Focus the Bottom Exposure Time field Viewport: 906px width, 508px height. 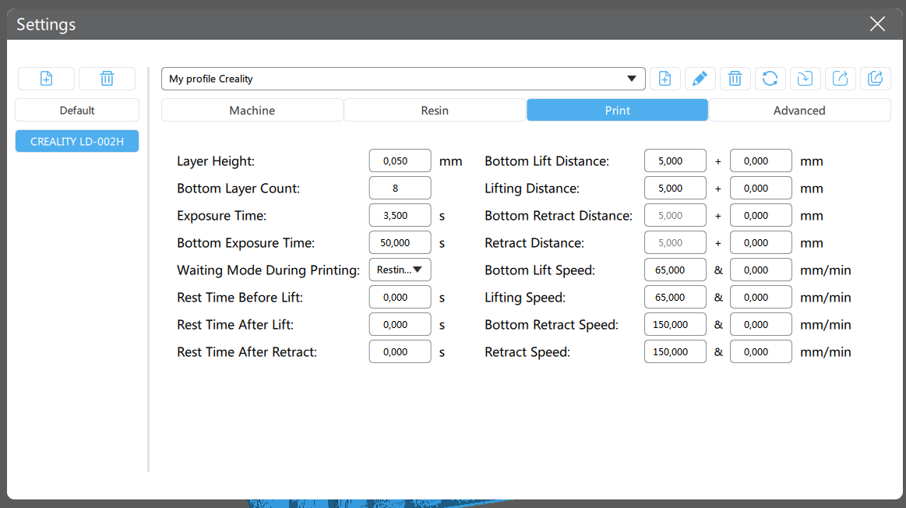pyautogui.click(x=400, y=242)
